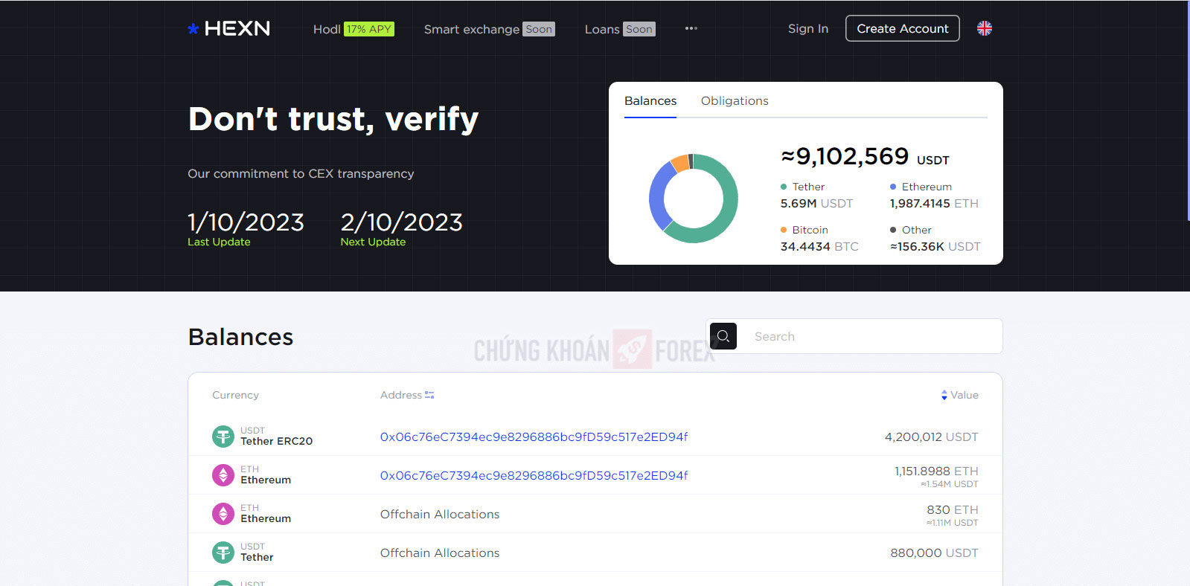This screenshot has width=1190, height=586.
Task: Click the Bitcoin legend entry
Action: tap(804, 230)
